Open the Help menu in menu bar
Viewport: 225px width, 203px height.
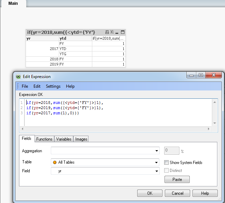point(70,86)
